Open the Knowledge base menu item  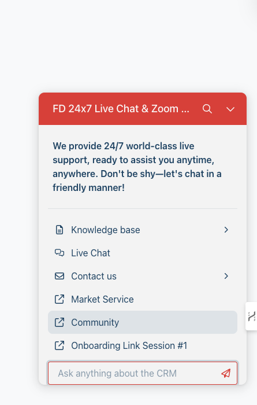[x=143, y=230]
